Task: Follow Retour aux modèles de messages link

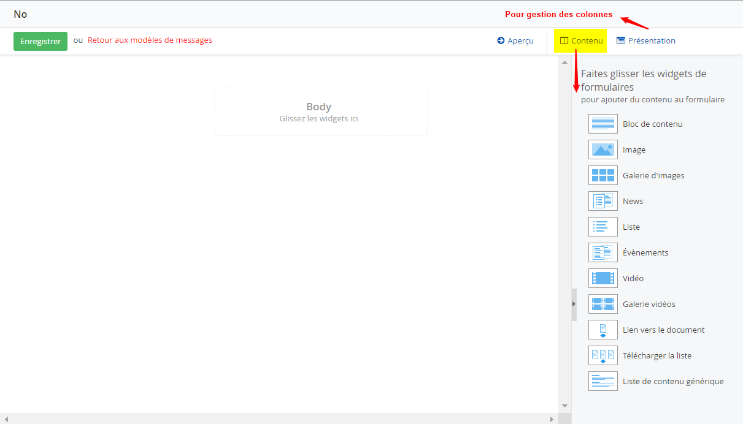Action: [150, 40]
